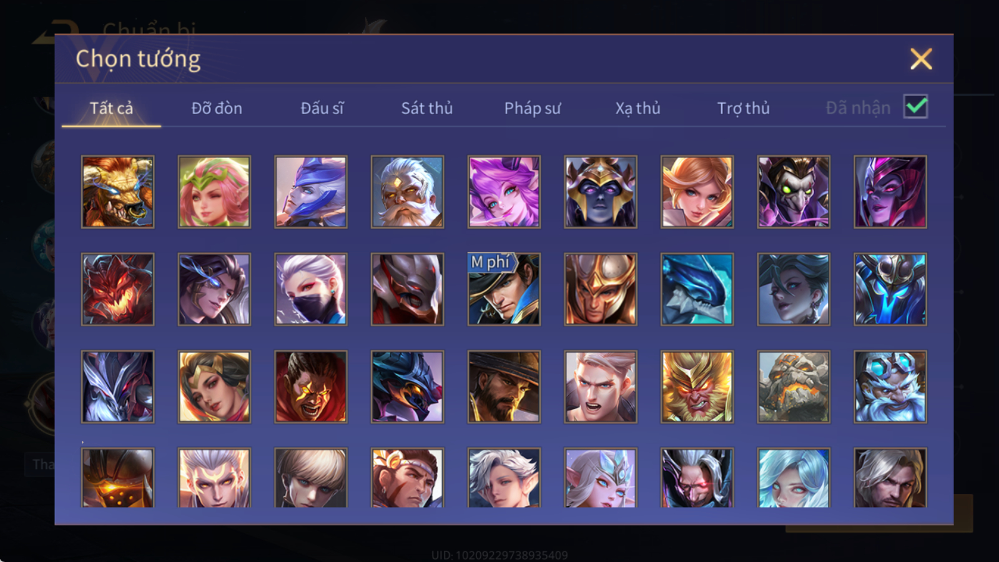Pick the stone golem hero portrait
This screenshot has width=999, height=562.
pos(794,387)
